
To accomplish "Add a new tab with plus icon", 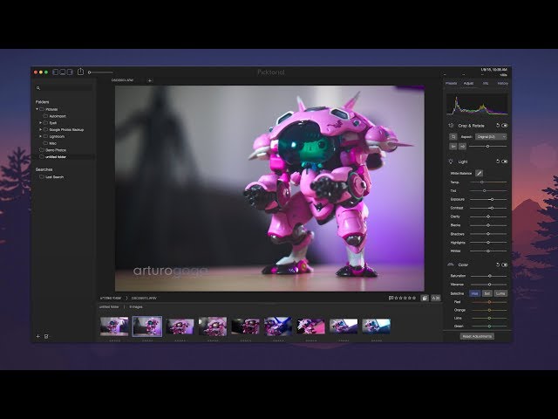I will click(x=149, y=80).
